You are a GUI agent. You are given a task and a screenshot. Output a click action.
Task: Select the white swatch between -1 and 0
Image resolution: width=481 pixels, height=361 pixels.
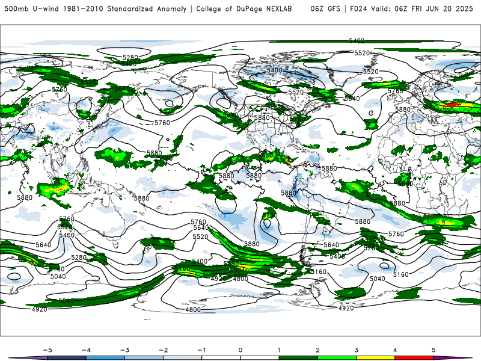(x=221, y=358)
